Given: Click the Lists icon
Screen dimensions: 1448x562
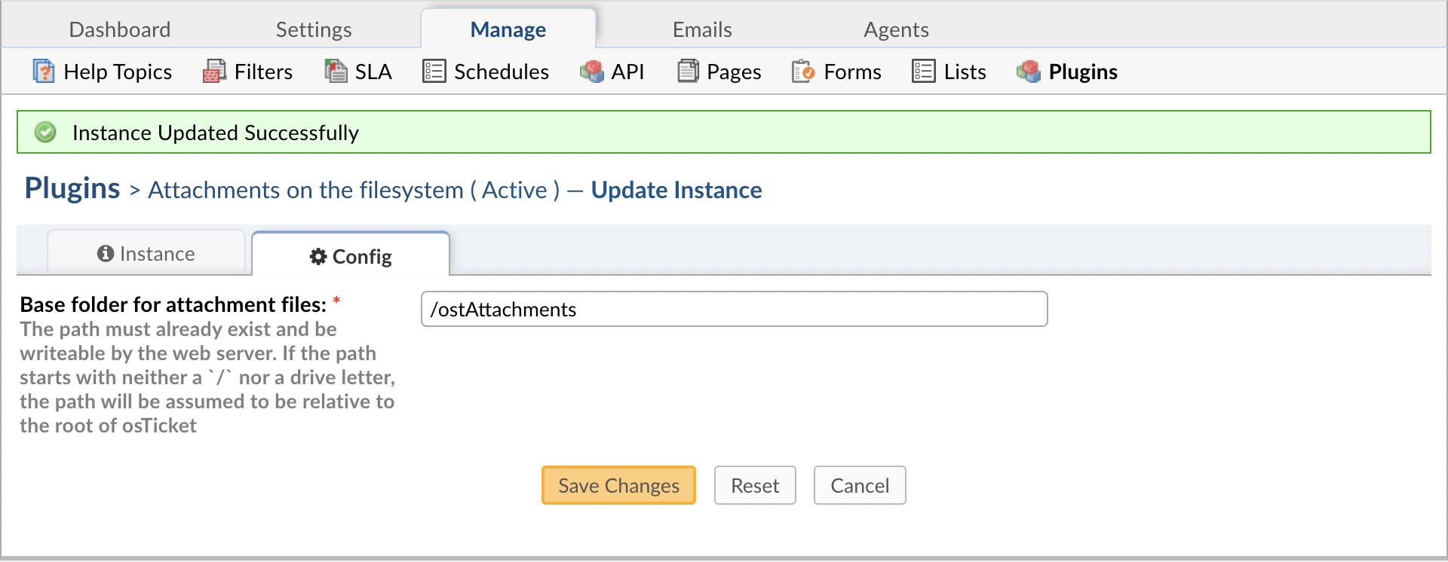Looking at the screenshot, I should (x=924, y=72).
